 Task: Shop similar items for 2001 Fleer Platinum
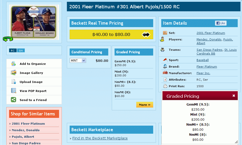pos(29,124)
